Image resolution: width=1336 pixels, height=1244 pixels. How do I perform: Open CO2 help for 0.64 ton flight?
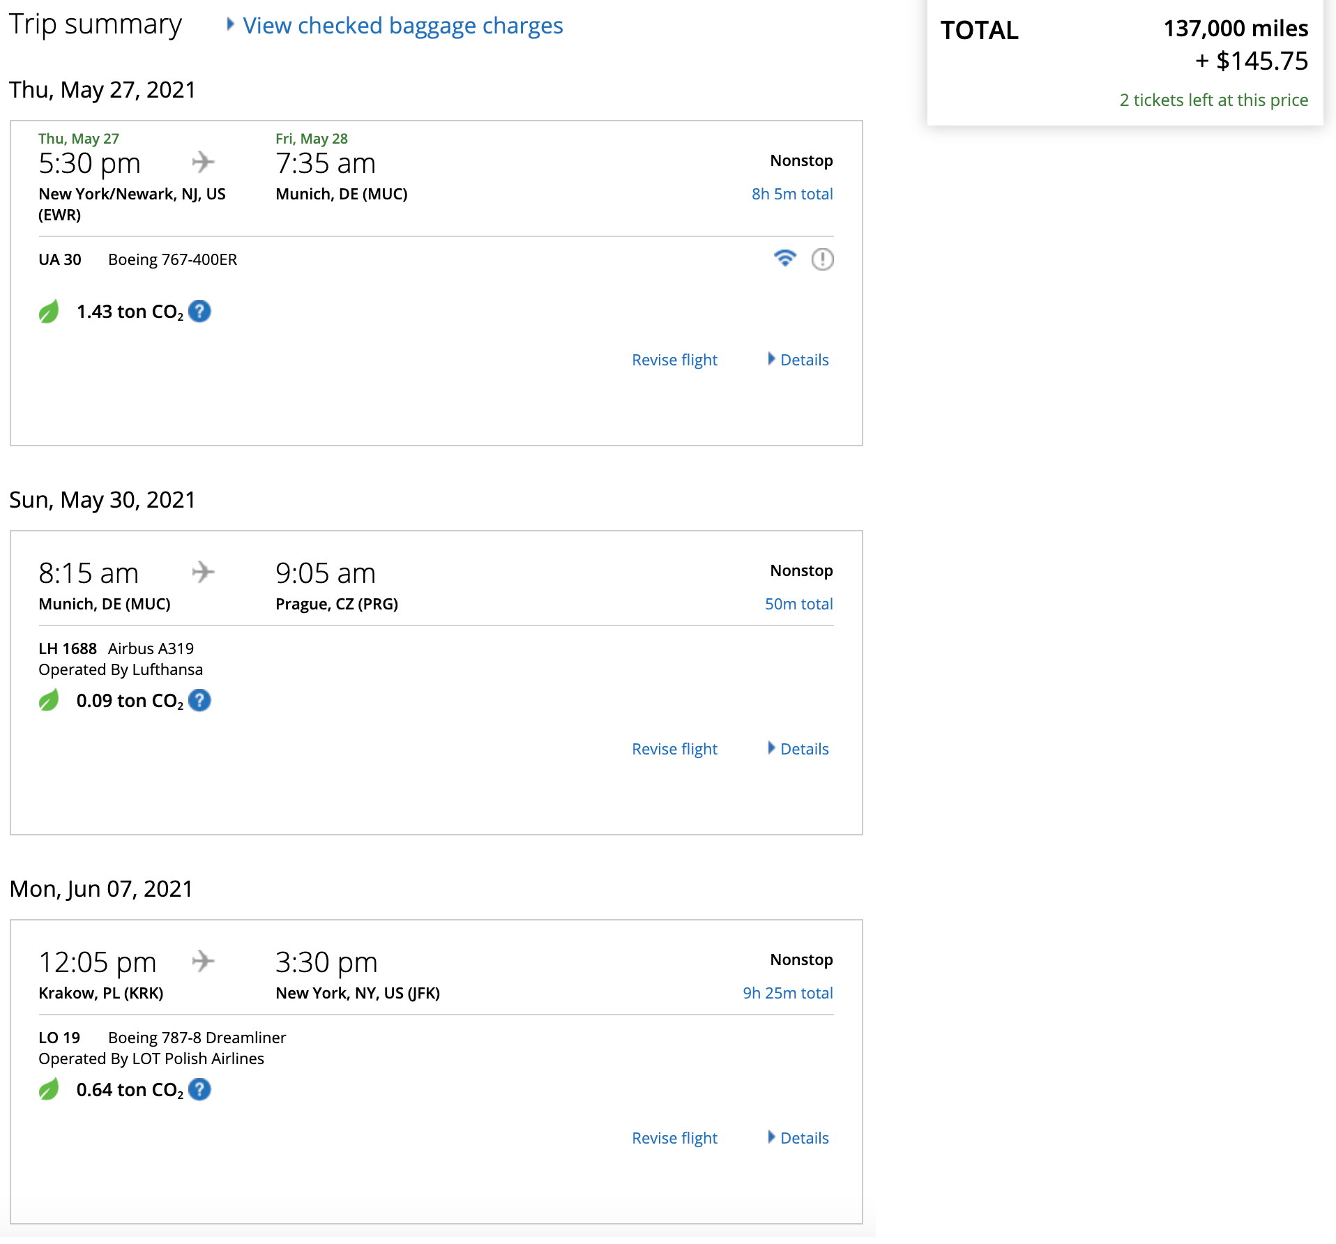(x=199, y=1089)
